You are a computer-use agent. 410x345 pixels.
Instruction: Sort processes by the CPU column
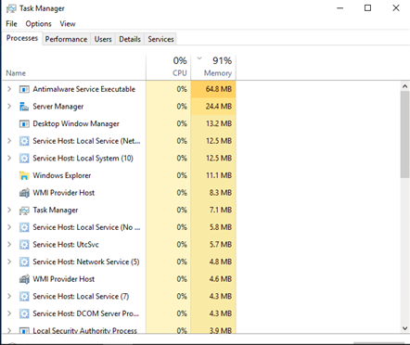coord(169,67)
